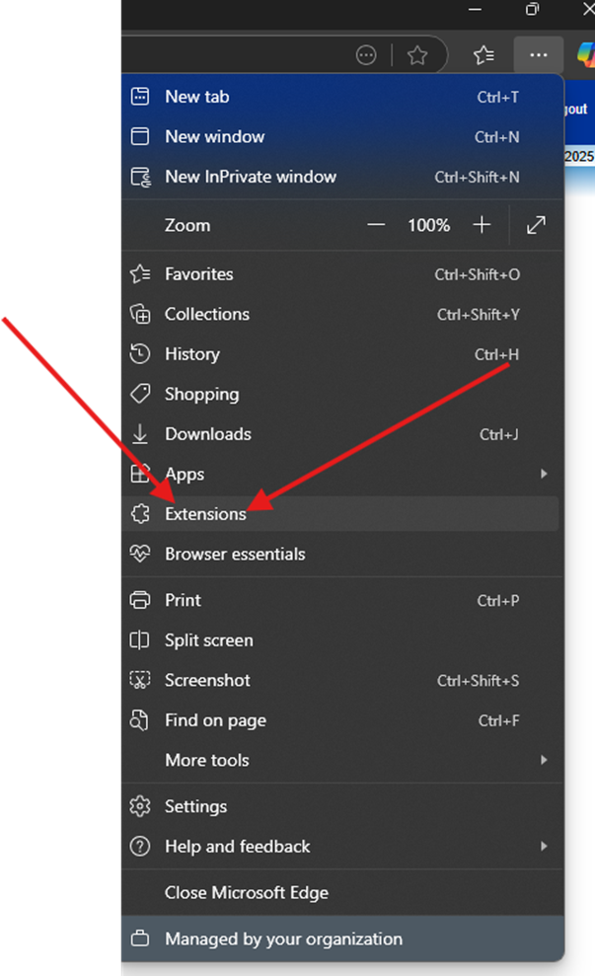Click the New window icon
The width and height of the screenshot is (595, 976).
pos(140,136)
